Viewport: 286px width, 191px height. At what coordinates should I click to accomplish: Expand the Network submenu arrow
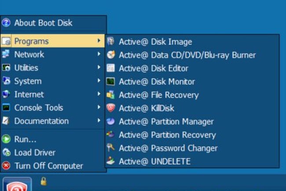pyautogui.click(x=99, y=54)
